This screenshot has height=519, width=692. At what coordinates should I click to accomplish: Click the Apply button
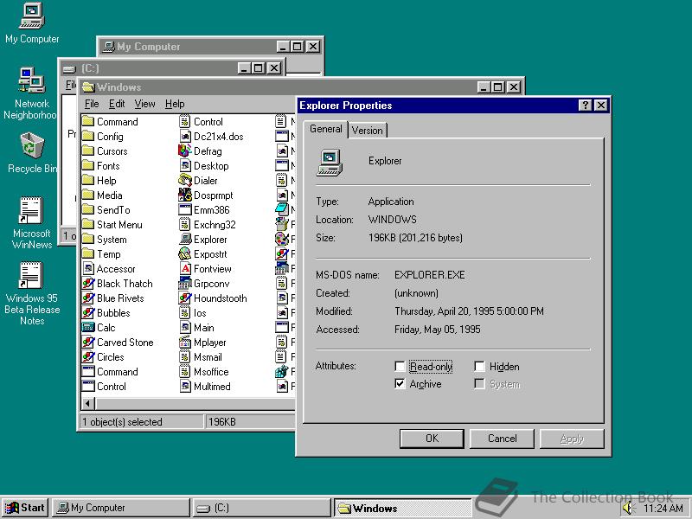(572, 439)
